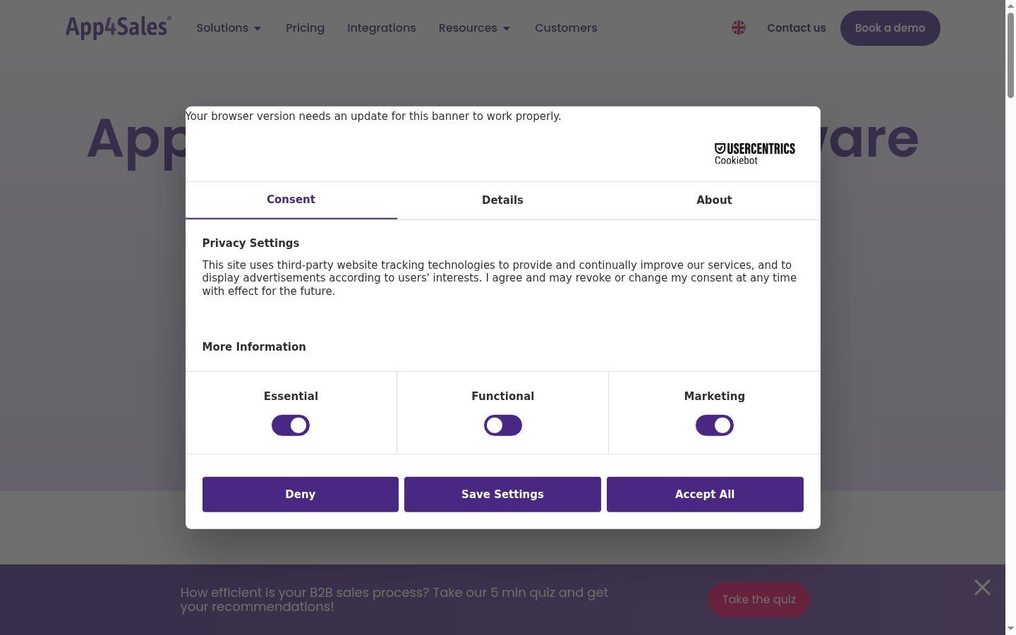
Task: Open the UK flag language selector
Action: point(739,28)
